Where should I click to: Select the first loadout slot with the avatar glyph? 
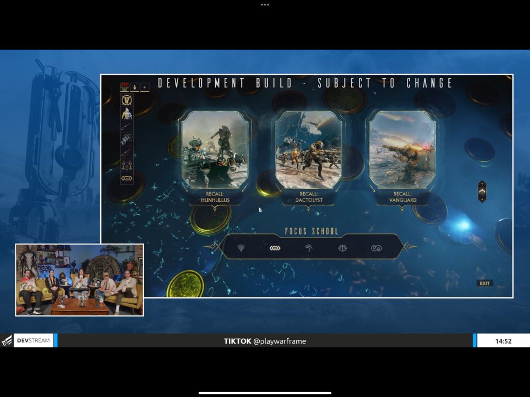click(125, 87)
